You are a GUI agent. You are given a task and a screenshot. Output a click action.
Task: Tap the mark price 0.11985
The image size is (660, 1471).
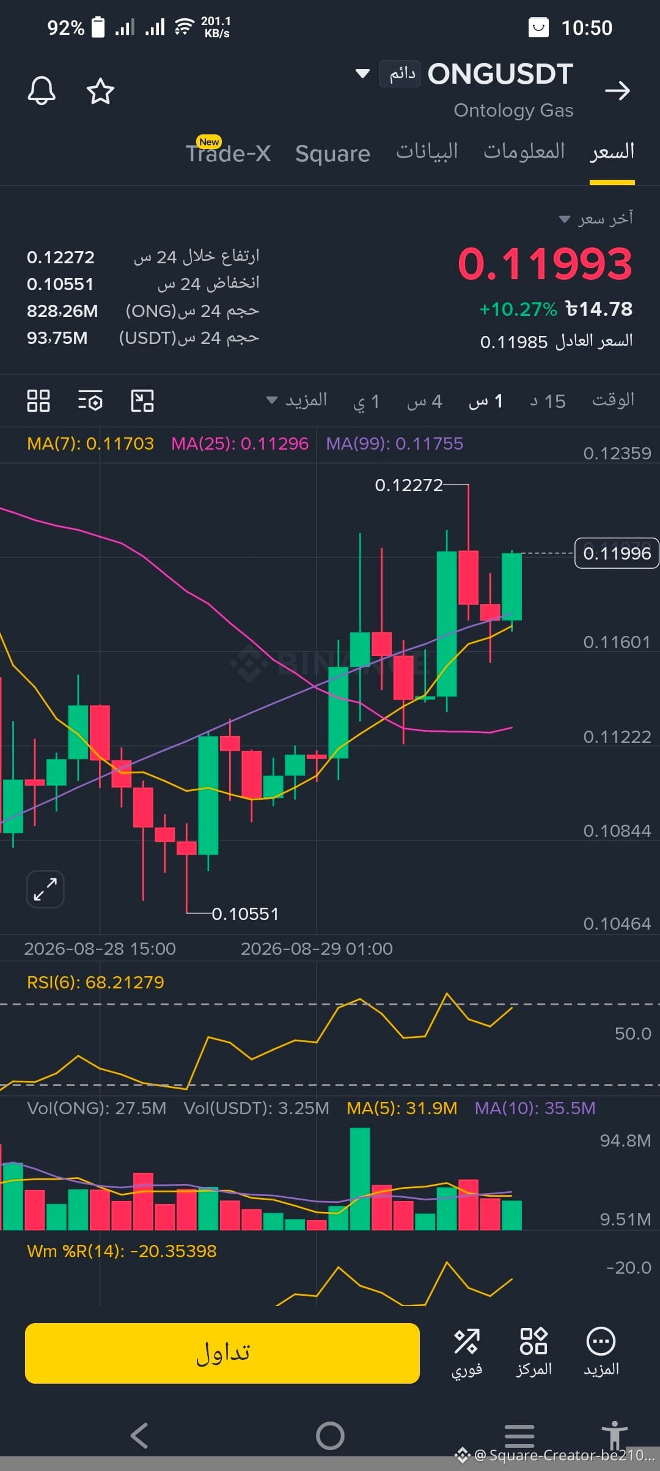[x=514, y=342]
